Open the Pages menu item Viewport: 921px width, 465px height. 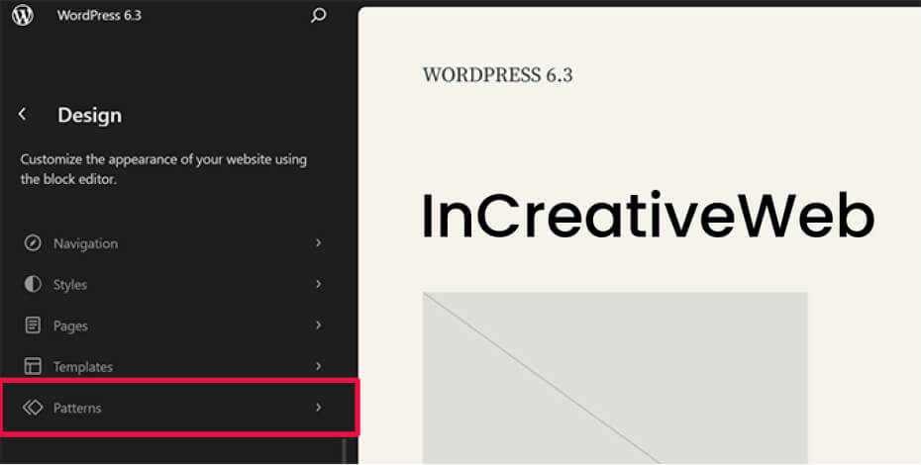[x=174, y=325]
